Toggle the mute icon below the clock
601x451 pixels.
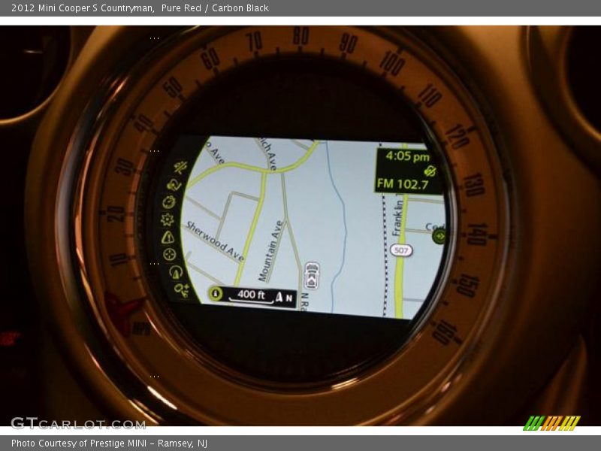point(430,171)
